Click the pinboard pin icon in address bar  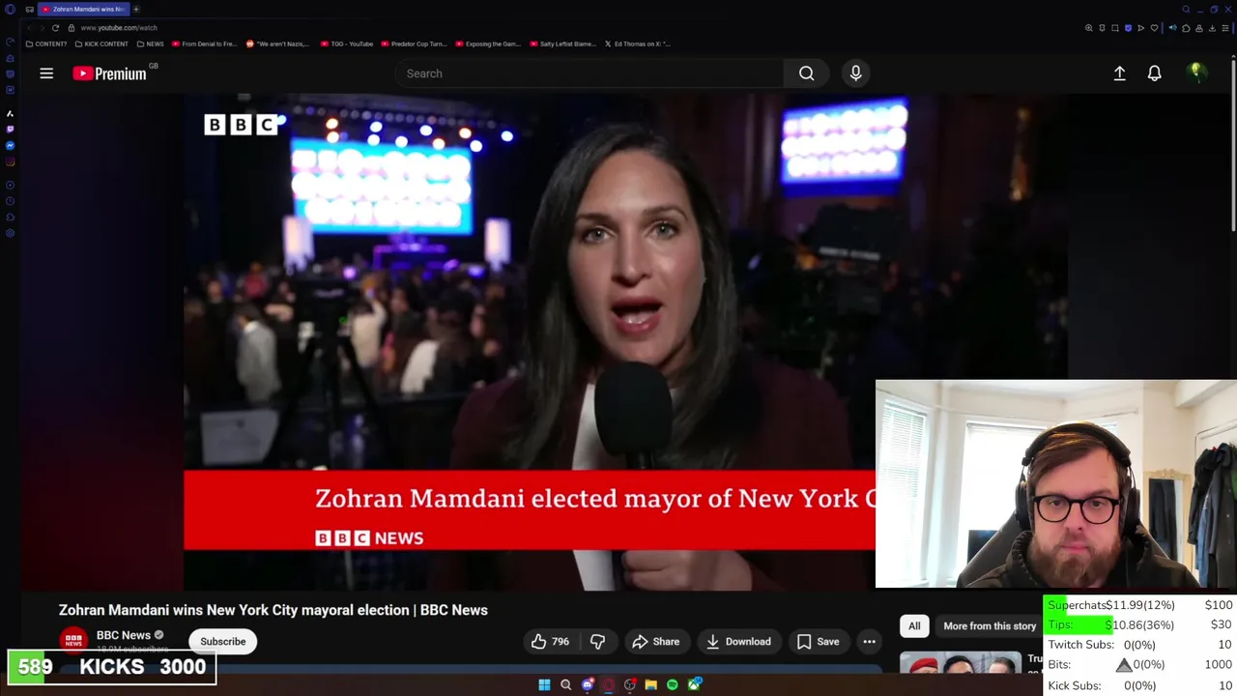1102,28
